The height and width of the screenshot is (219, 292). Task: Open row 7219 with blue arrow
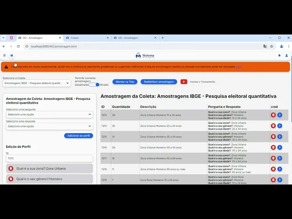pos(280,180)
